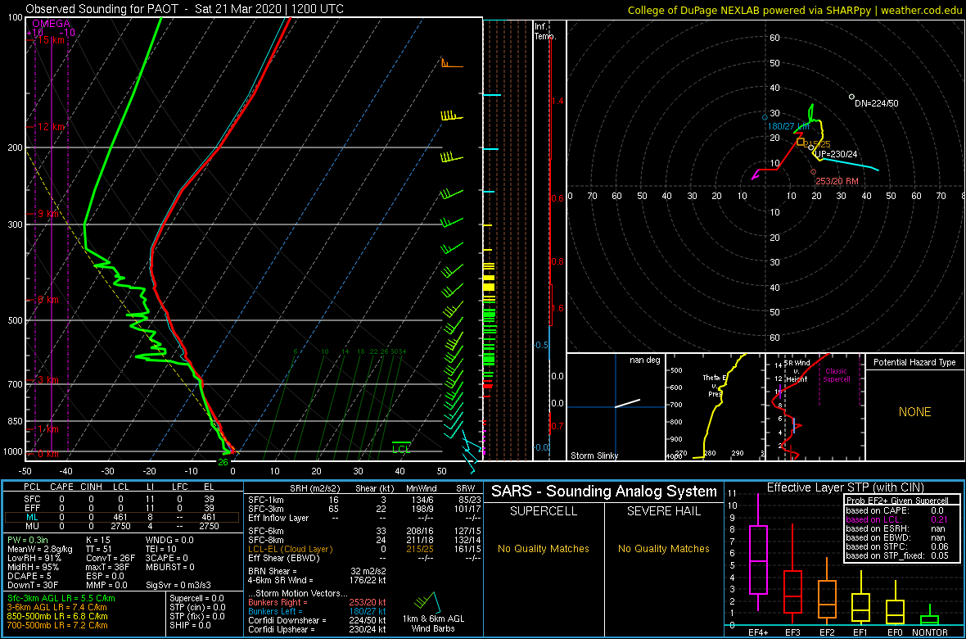This screenshot has width=966, height=639.
Task: Click the Bunkers Right = 253/20 kt line
Action: 318,601
